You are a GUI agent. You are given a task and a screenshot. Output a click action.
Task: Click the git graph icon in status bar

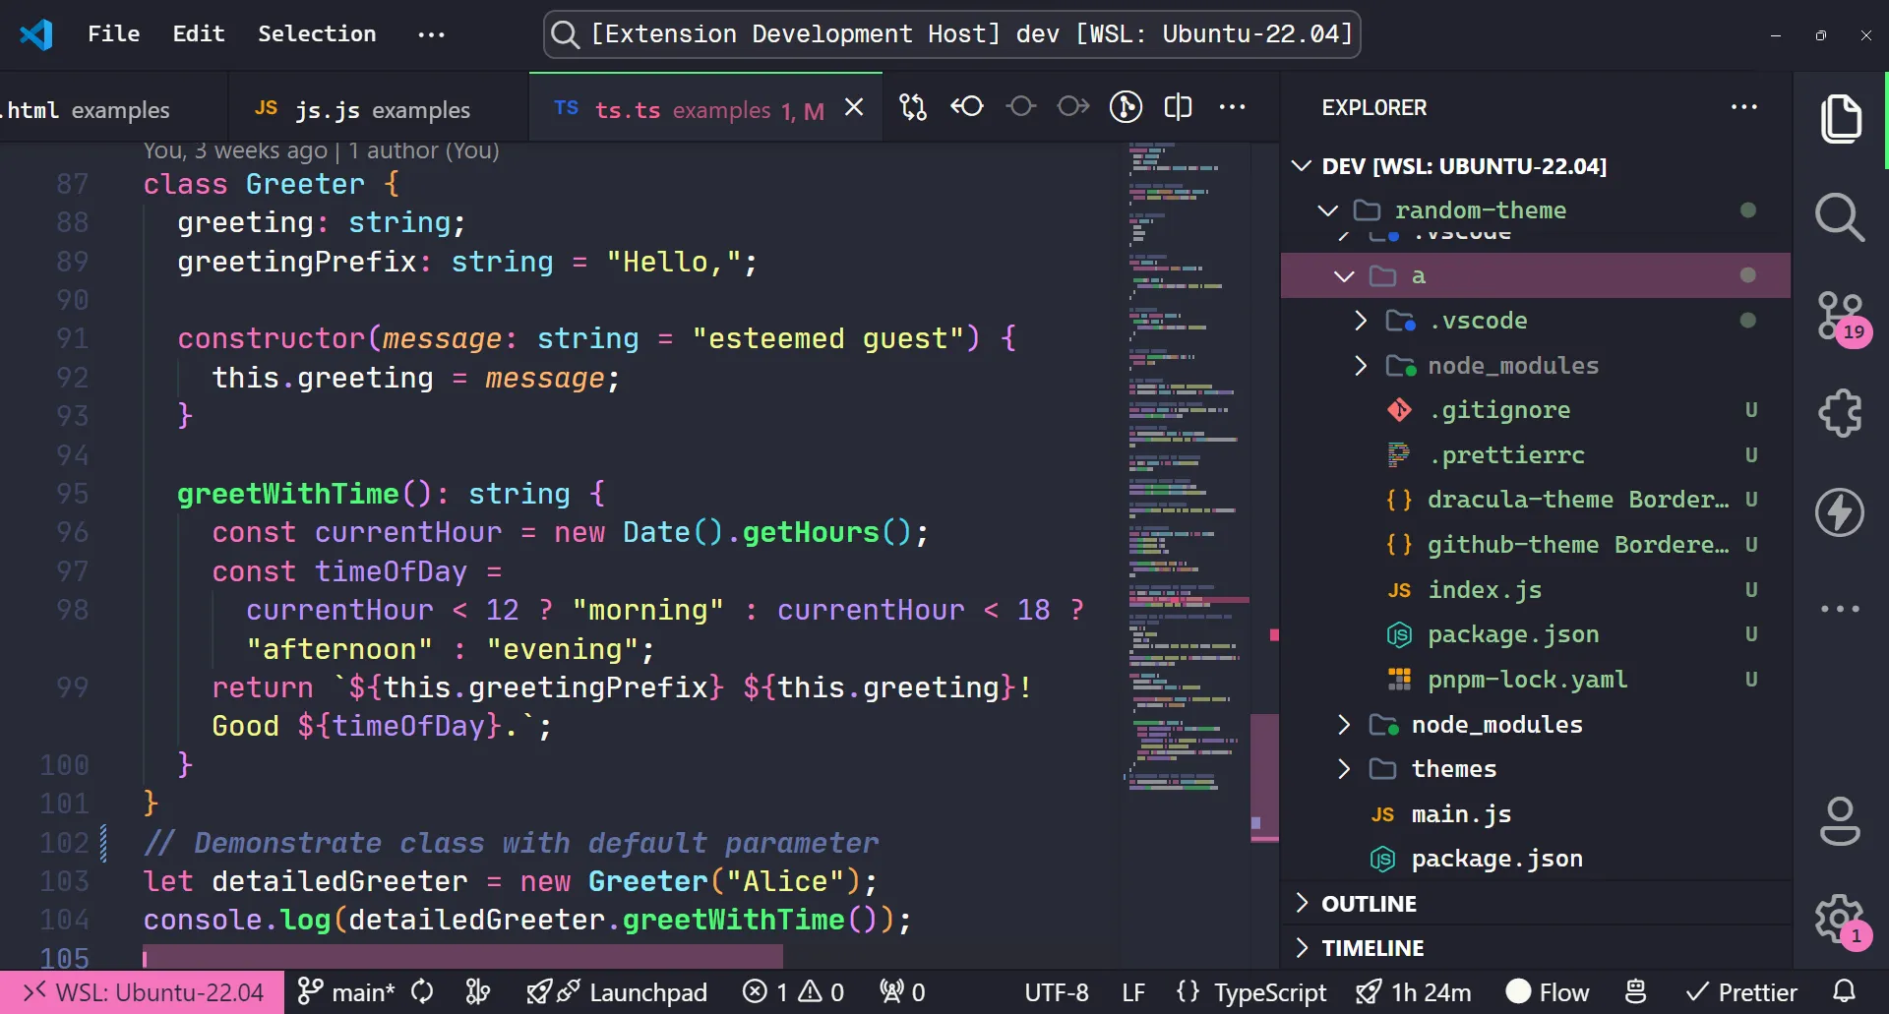click(478, 992)
